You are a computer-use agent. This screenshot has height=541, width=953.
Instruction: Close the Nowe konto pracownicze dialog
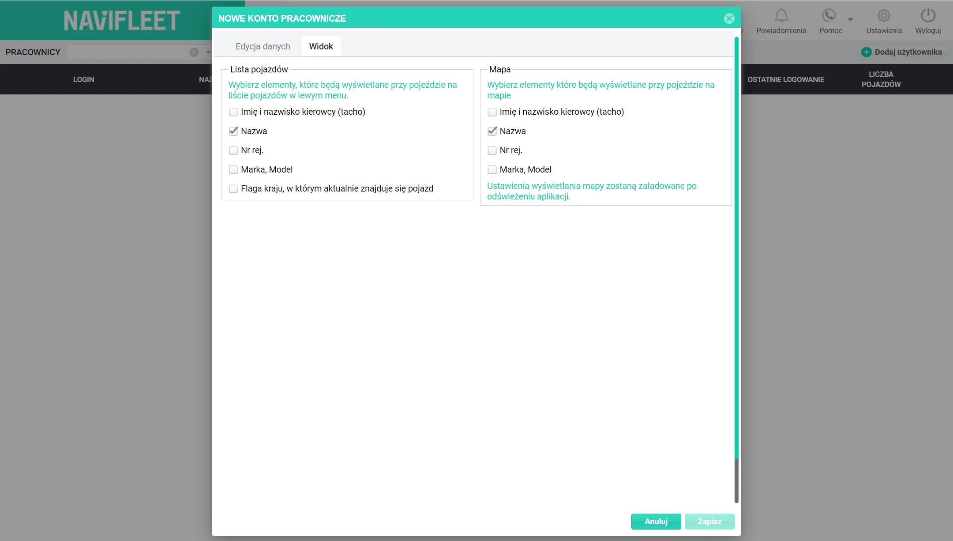729,19
